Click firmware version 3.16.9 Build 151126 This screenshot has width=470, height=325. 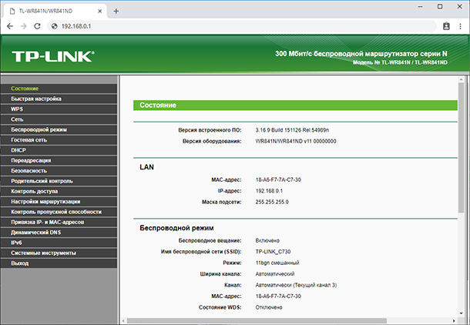pyautogui.click(x=292, y=130)
